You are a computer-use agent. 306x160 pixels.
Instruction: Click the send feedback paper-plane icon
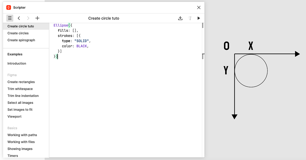tap(189, 18)
